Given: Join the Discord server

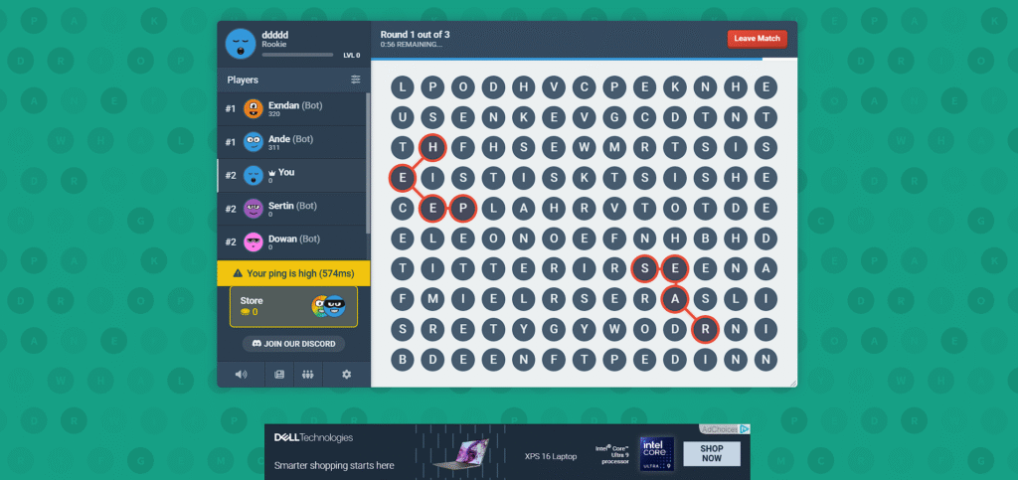Looking at the screenshot, I should point(293,344).
